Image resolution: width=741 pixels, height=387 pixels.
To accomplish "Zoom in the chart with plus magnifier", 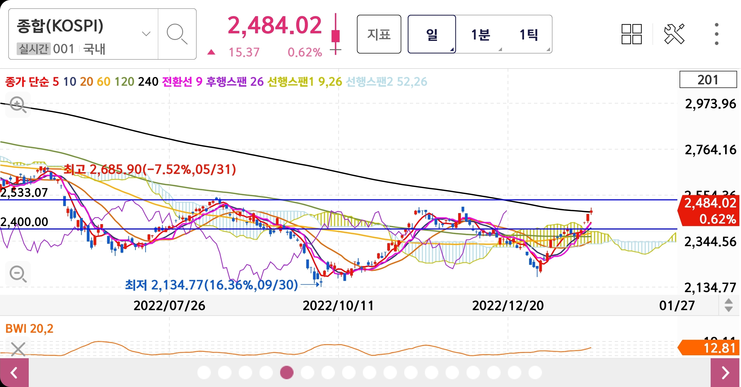I will click(18, 104).
